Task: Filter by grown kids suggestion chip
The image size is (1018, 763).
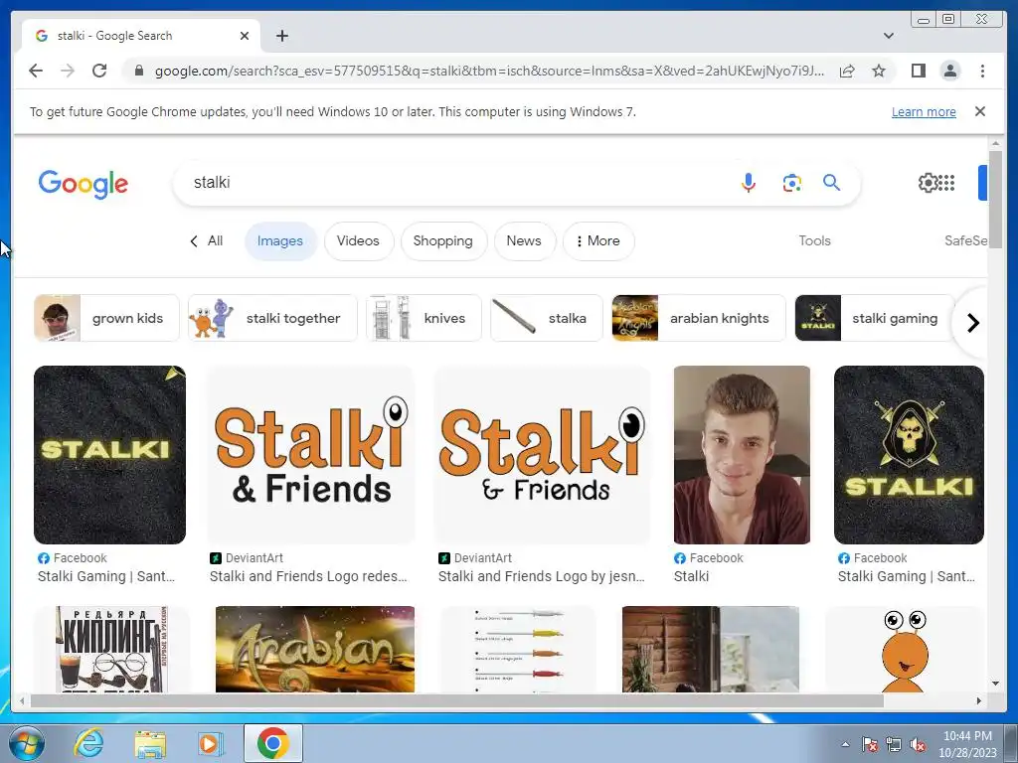Action: point(106,318)
